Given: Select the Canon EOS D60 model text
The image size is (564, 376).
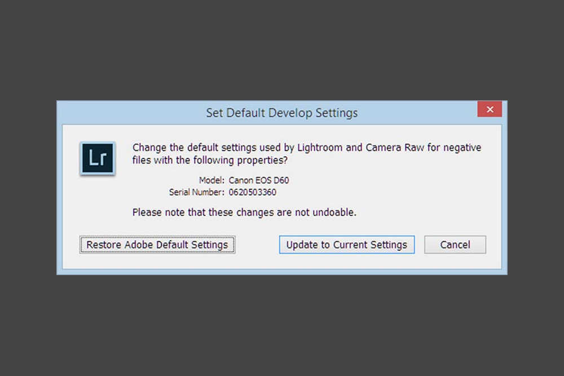Looking at the screenshot, I should coord(259,180).
